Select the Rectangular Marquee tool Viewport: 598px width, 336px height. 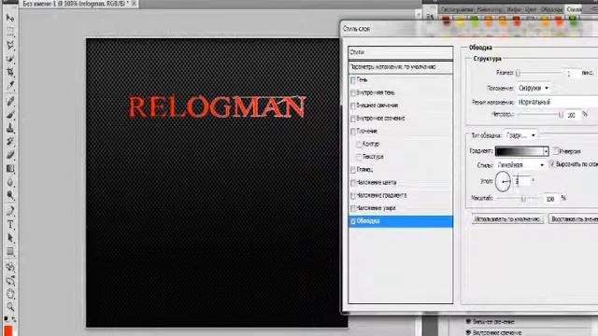pyautogui.click(x=10, y=32)
